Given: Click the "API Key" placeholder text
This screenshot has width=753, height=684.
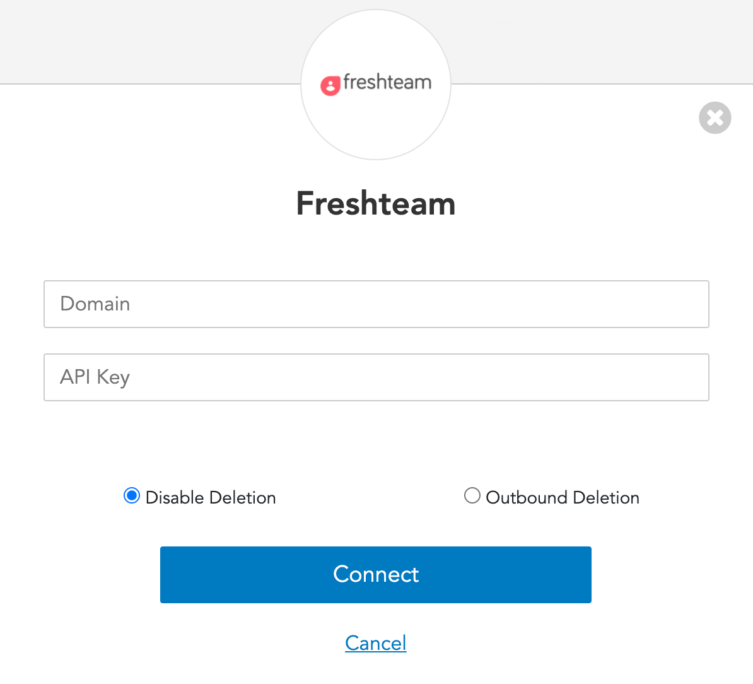Looking at the screenshot, I should (x=95, y=377).
